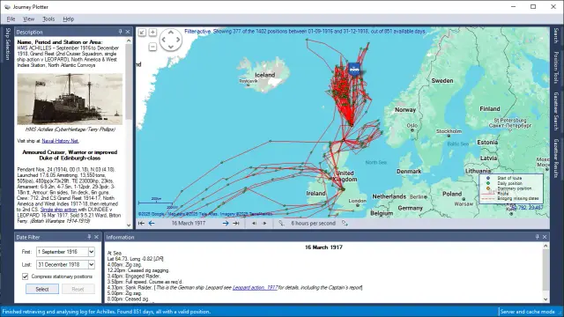Open the Single ship action link
The width and height of the screenshot is (564, 317).
59,210
